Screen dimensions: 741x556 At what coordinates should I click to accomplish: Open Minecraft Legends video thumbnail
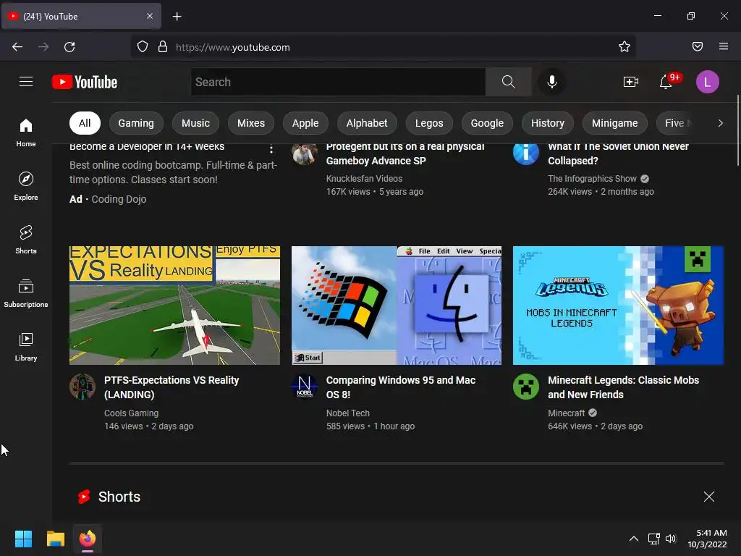pos(618,305)
